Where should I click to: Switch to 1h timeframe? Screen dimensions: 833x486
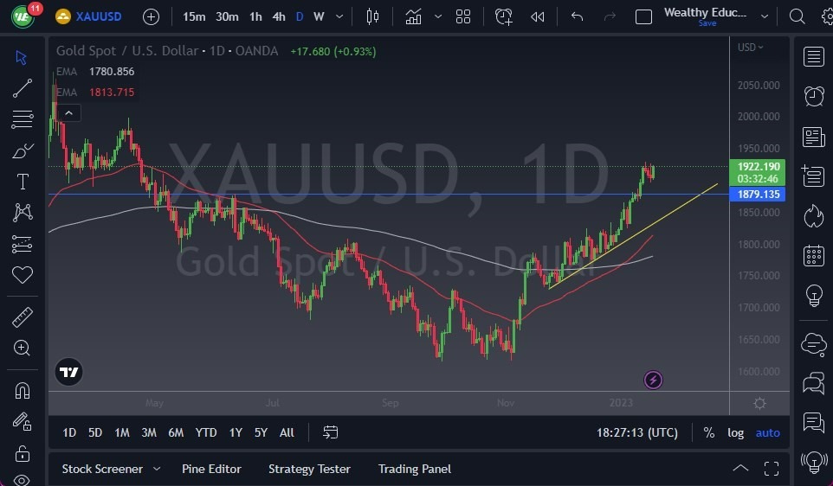[255, 17]
